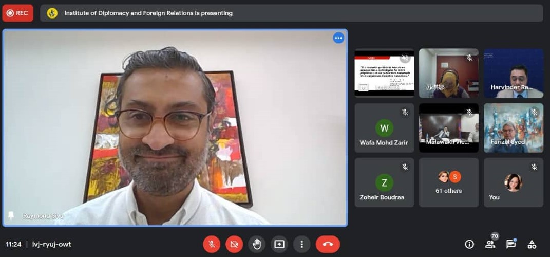This screenshot has height=257, width=550.
Task: Open blue three-dot menu on main video
Action: [338, 38]
